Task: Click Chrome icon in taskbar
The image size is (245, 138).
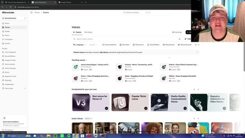Action: pyautogui.click(x=76, y=136)
